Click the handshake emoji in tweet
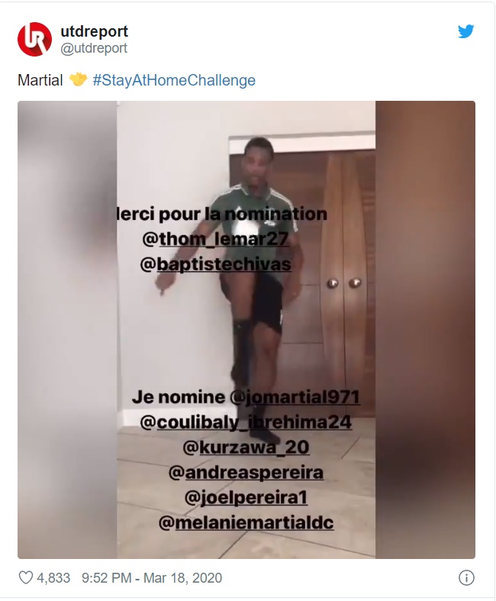 coord(78,79)
